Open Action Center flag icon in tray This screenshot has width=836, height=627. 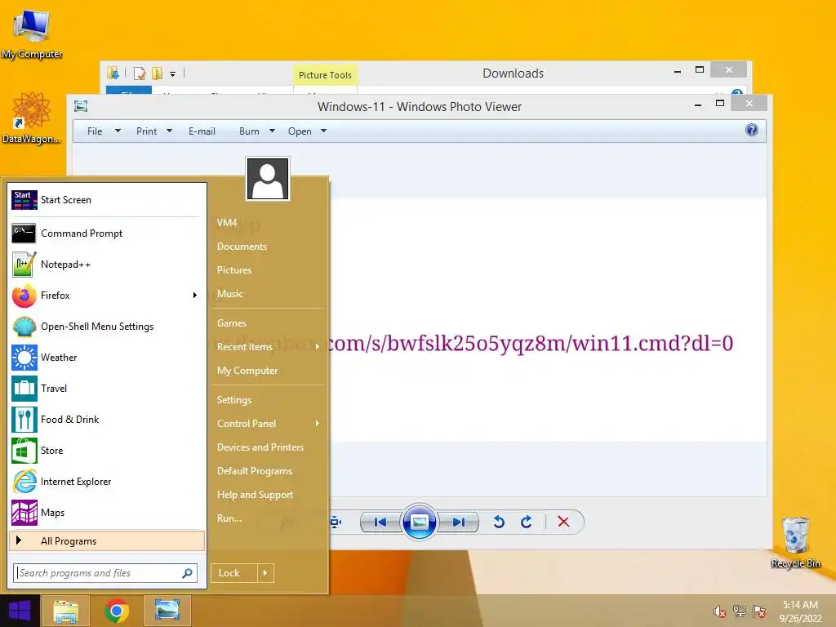click(x=759, y=611)
